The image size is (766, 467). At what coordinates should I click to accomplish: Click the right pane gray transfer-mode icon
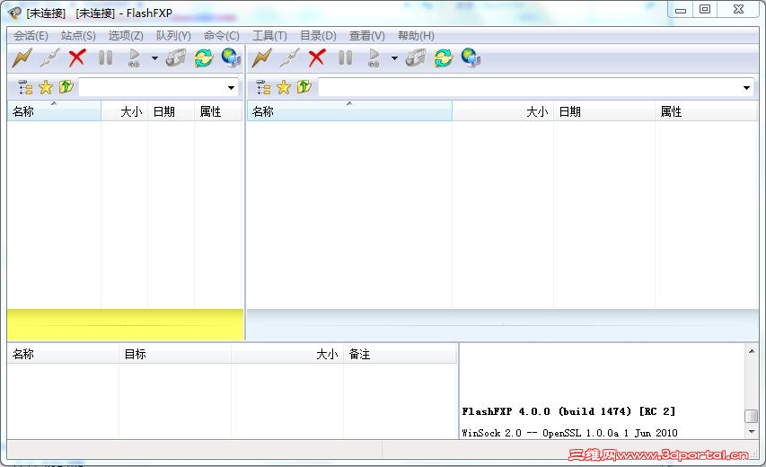coord(415,58)
